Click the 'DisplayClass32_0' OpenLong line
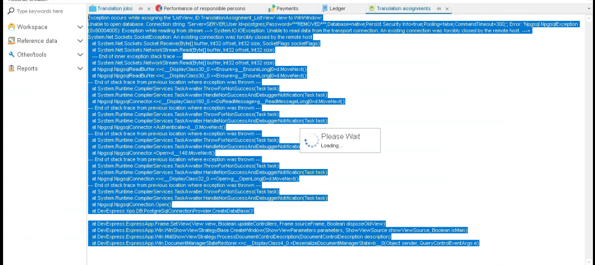The width and height of the screenshot is (595, 265). pyautogui.click(x=195, y=179)
